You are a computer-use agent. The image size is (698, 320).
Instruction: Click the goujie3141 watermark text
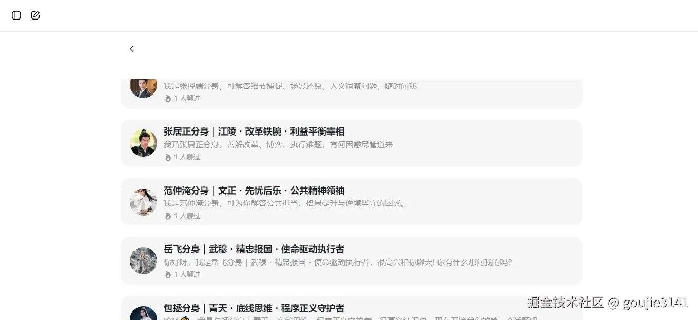point(655,304)
